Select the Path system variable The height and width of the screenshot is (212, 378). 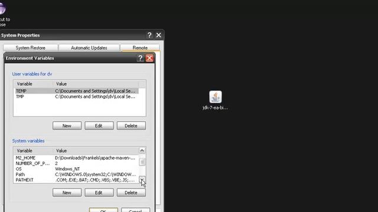tap(77, 174)
